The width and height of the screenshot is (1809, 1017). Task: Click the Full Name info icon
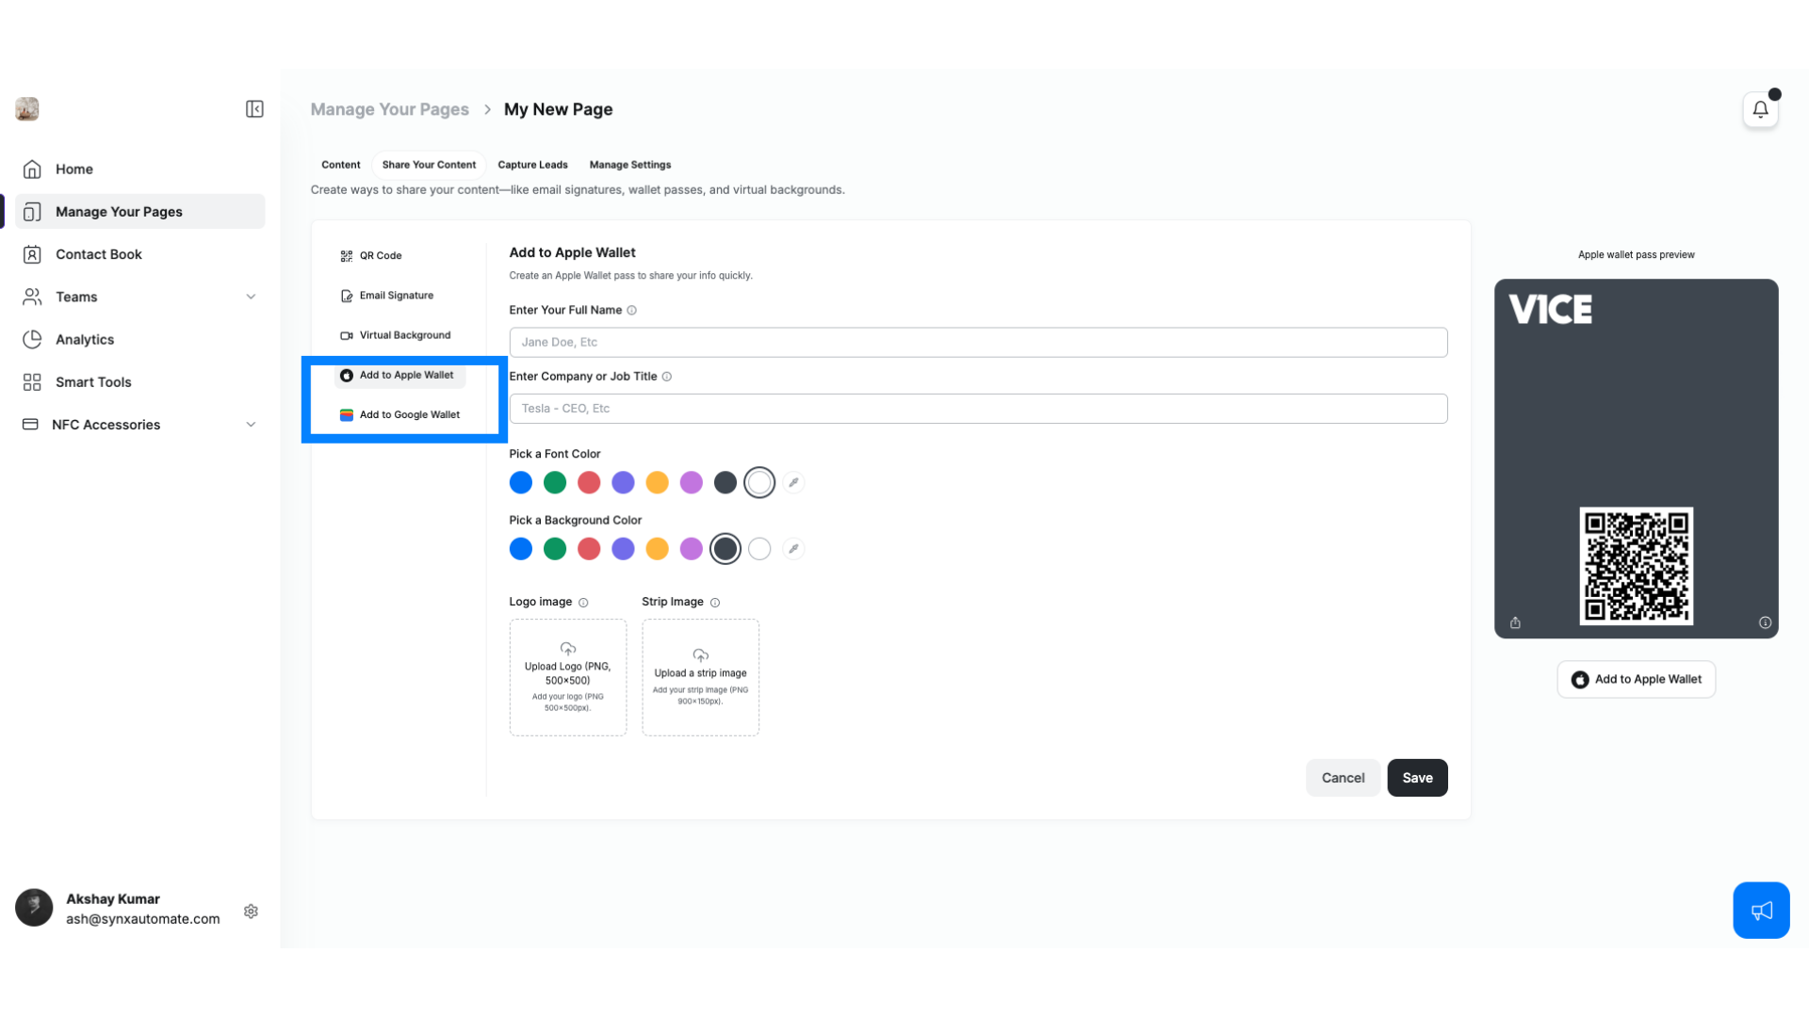(632, 311)
